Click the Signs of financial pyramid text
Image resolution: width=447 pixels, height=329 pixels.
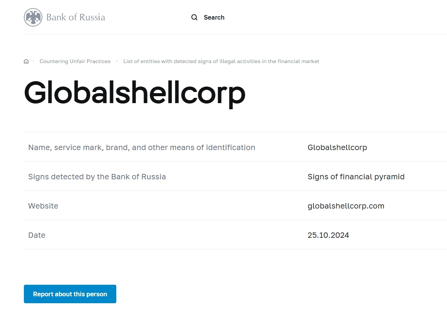click(356, 177)
